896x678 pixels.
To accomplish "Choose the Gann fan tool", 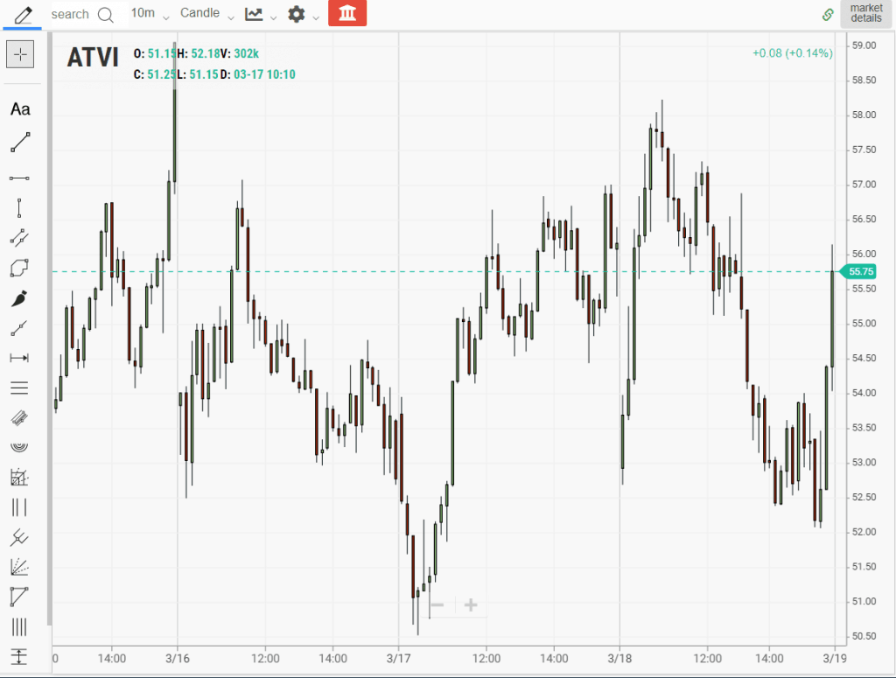I will click(x=20, y=567).
